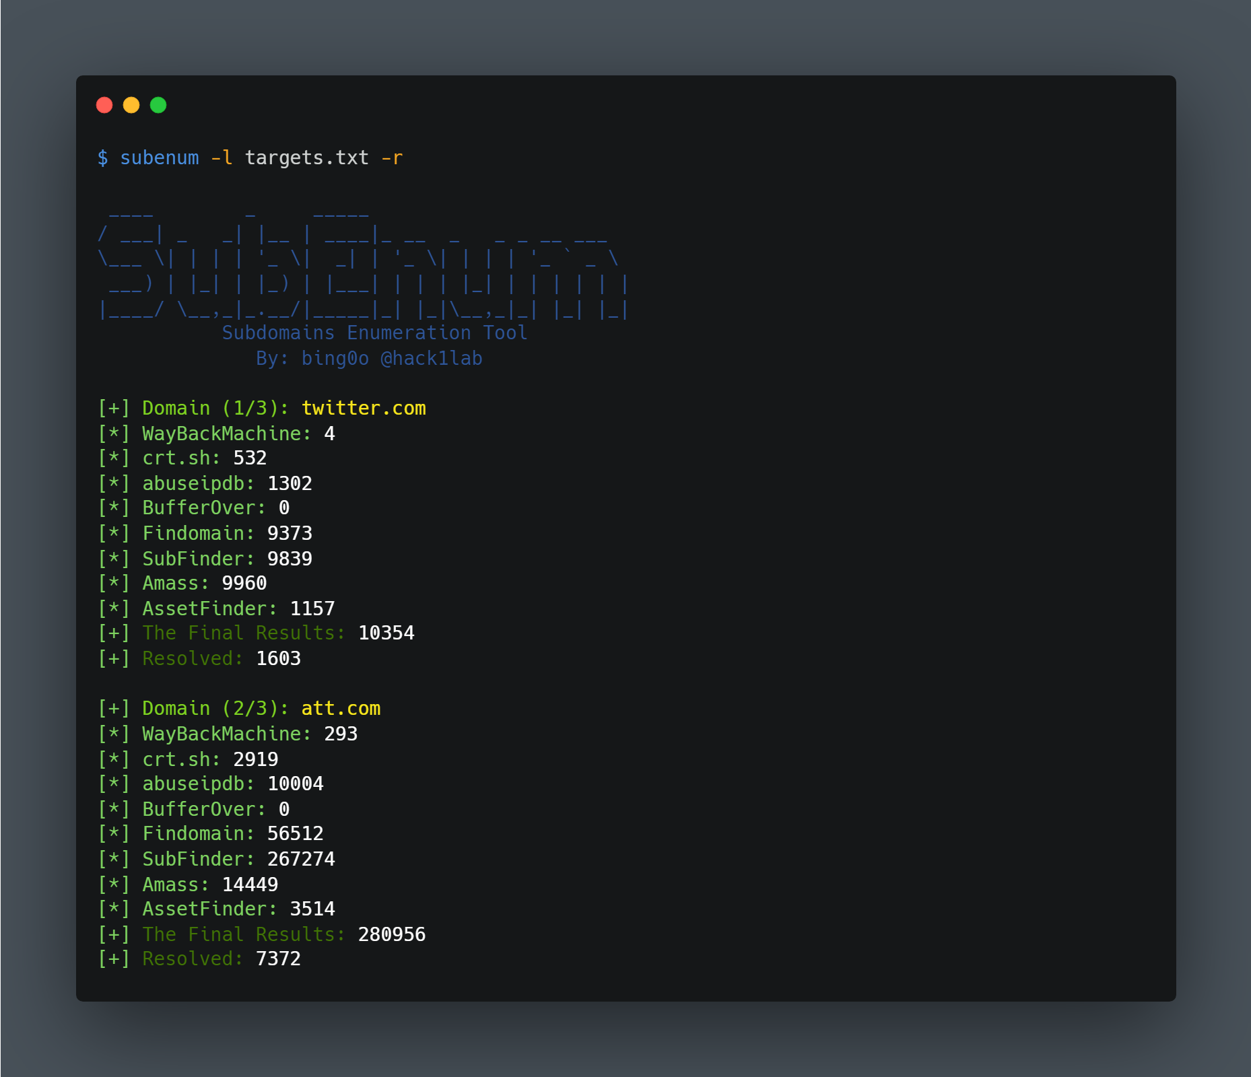The image size is (1251, 1077).
Task: Click 'targets.txt' in the command line
Action: [x=307, y=158]
